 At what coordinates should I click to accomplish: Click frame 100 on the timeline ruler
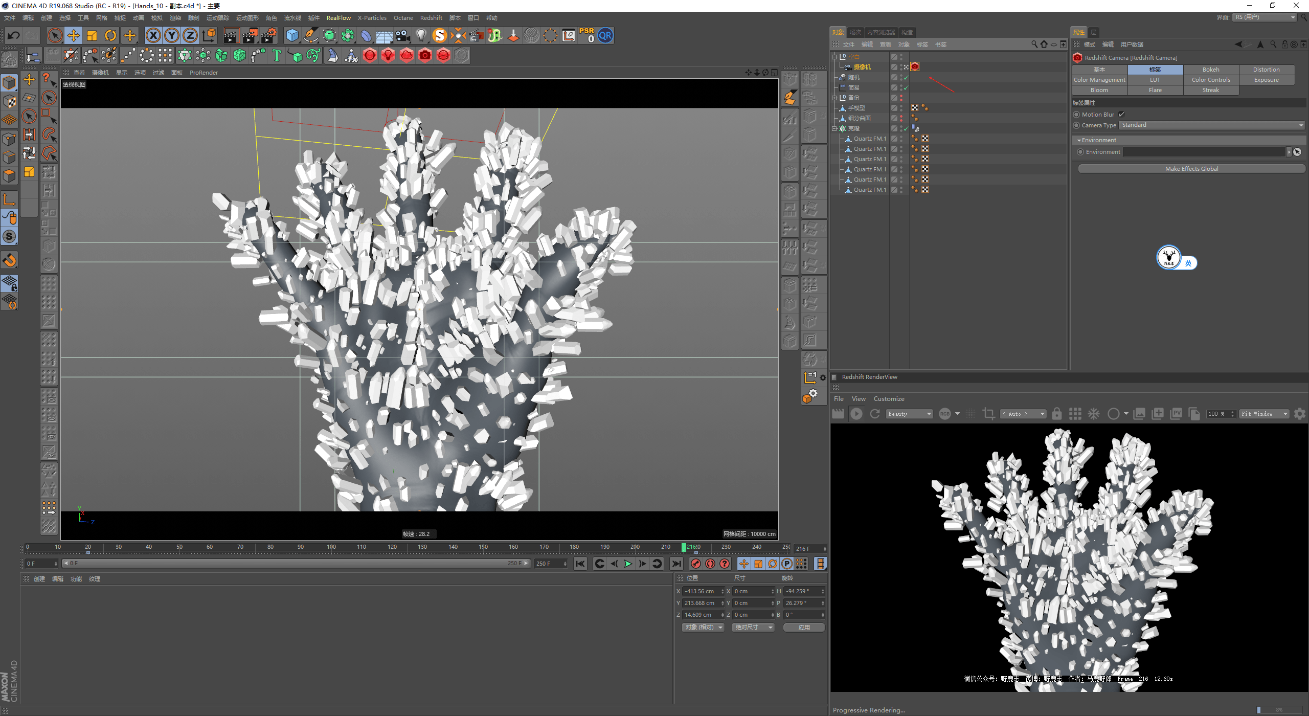pyautogui.click(x=331, y=547)
